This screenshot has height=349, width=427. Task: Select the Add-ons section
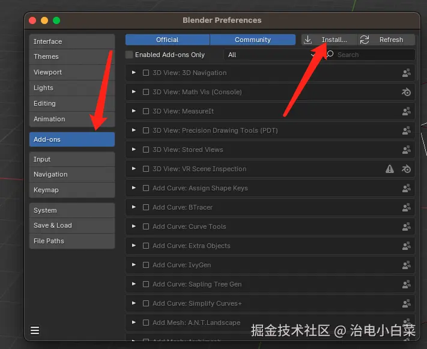pyautogui.click(x=72, y=139)
